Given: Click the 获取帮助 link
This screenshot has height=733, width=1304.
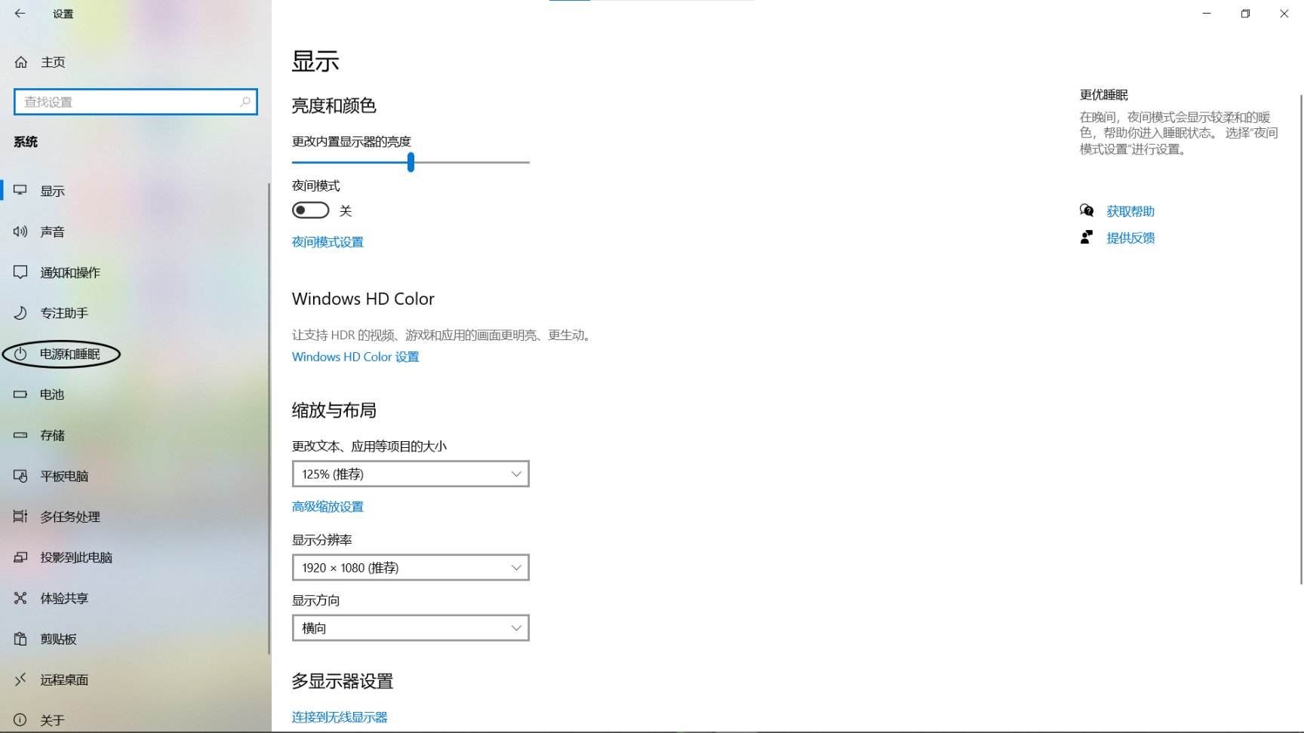Looking at the screenshot, I should point(1130,211).
